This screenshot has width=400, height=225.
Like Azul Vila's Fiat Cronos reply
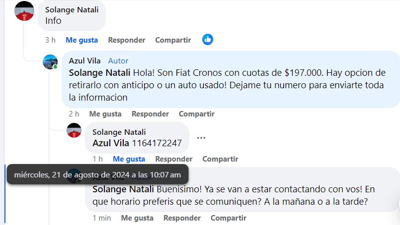(x=105, y=114)
